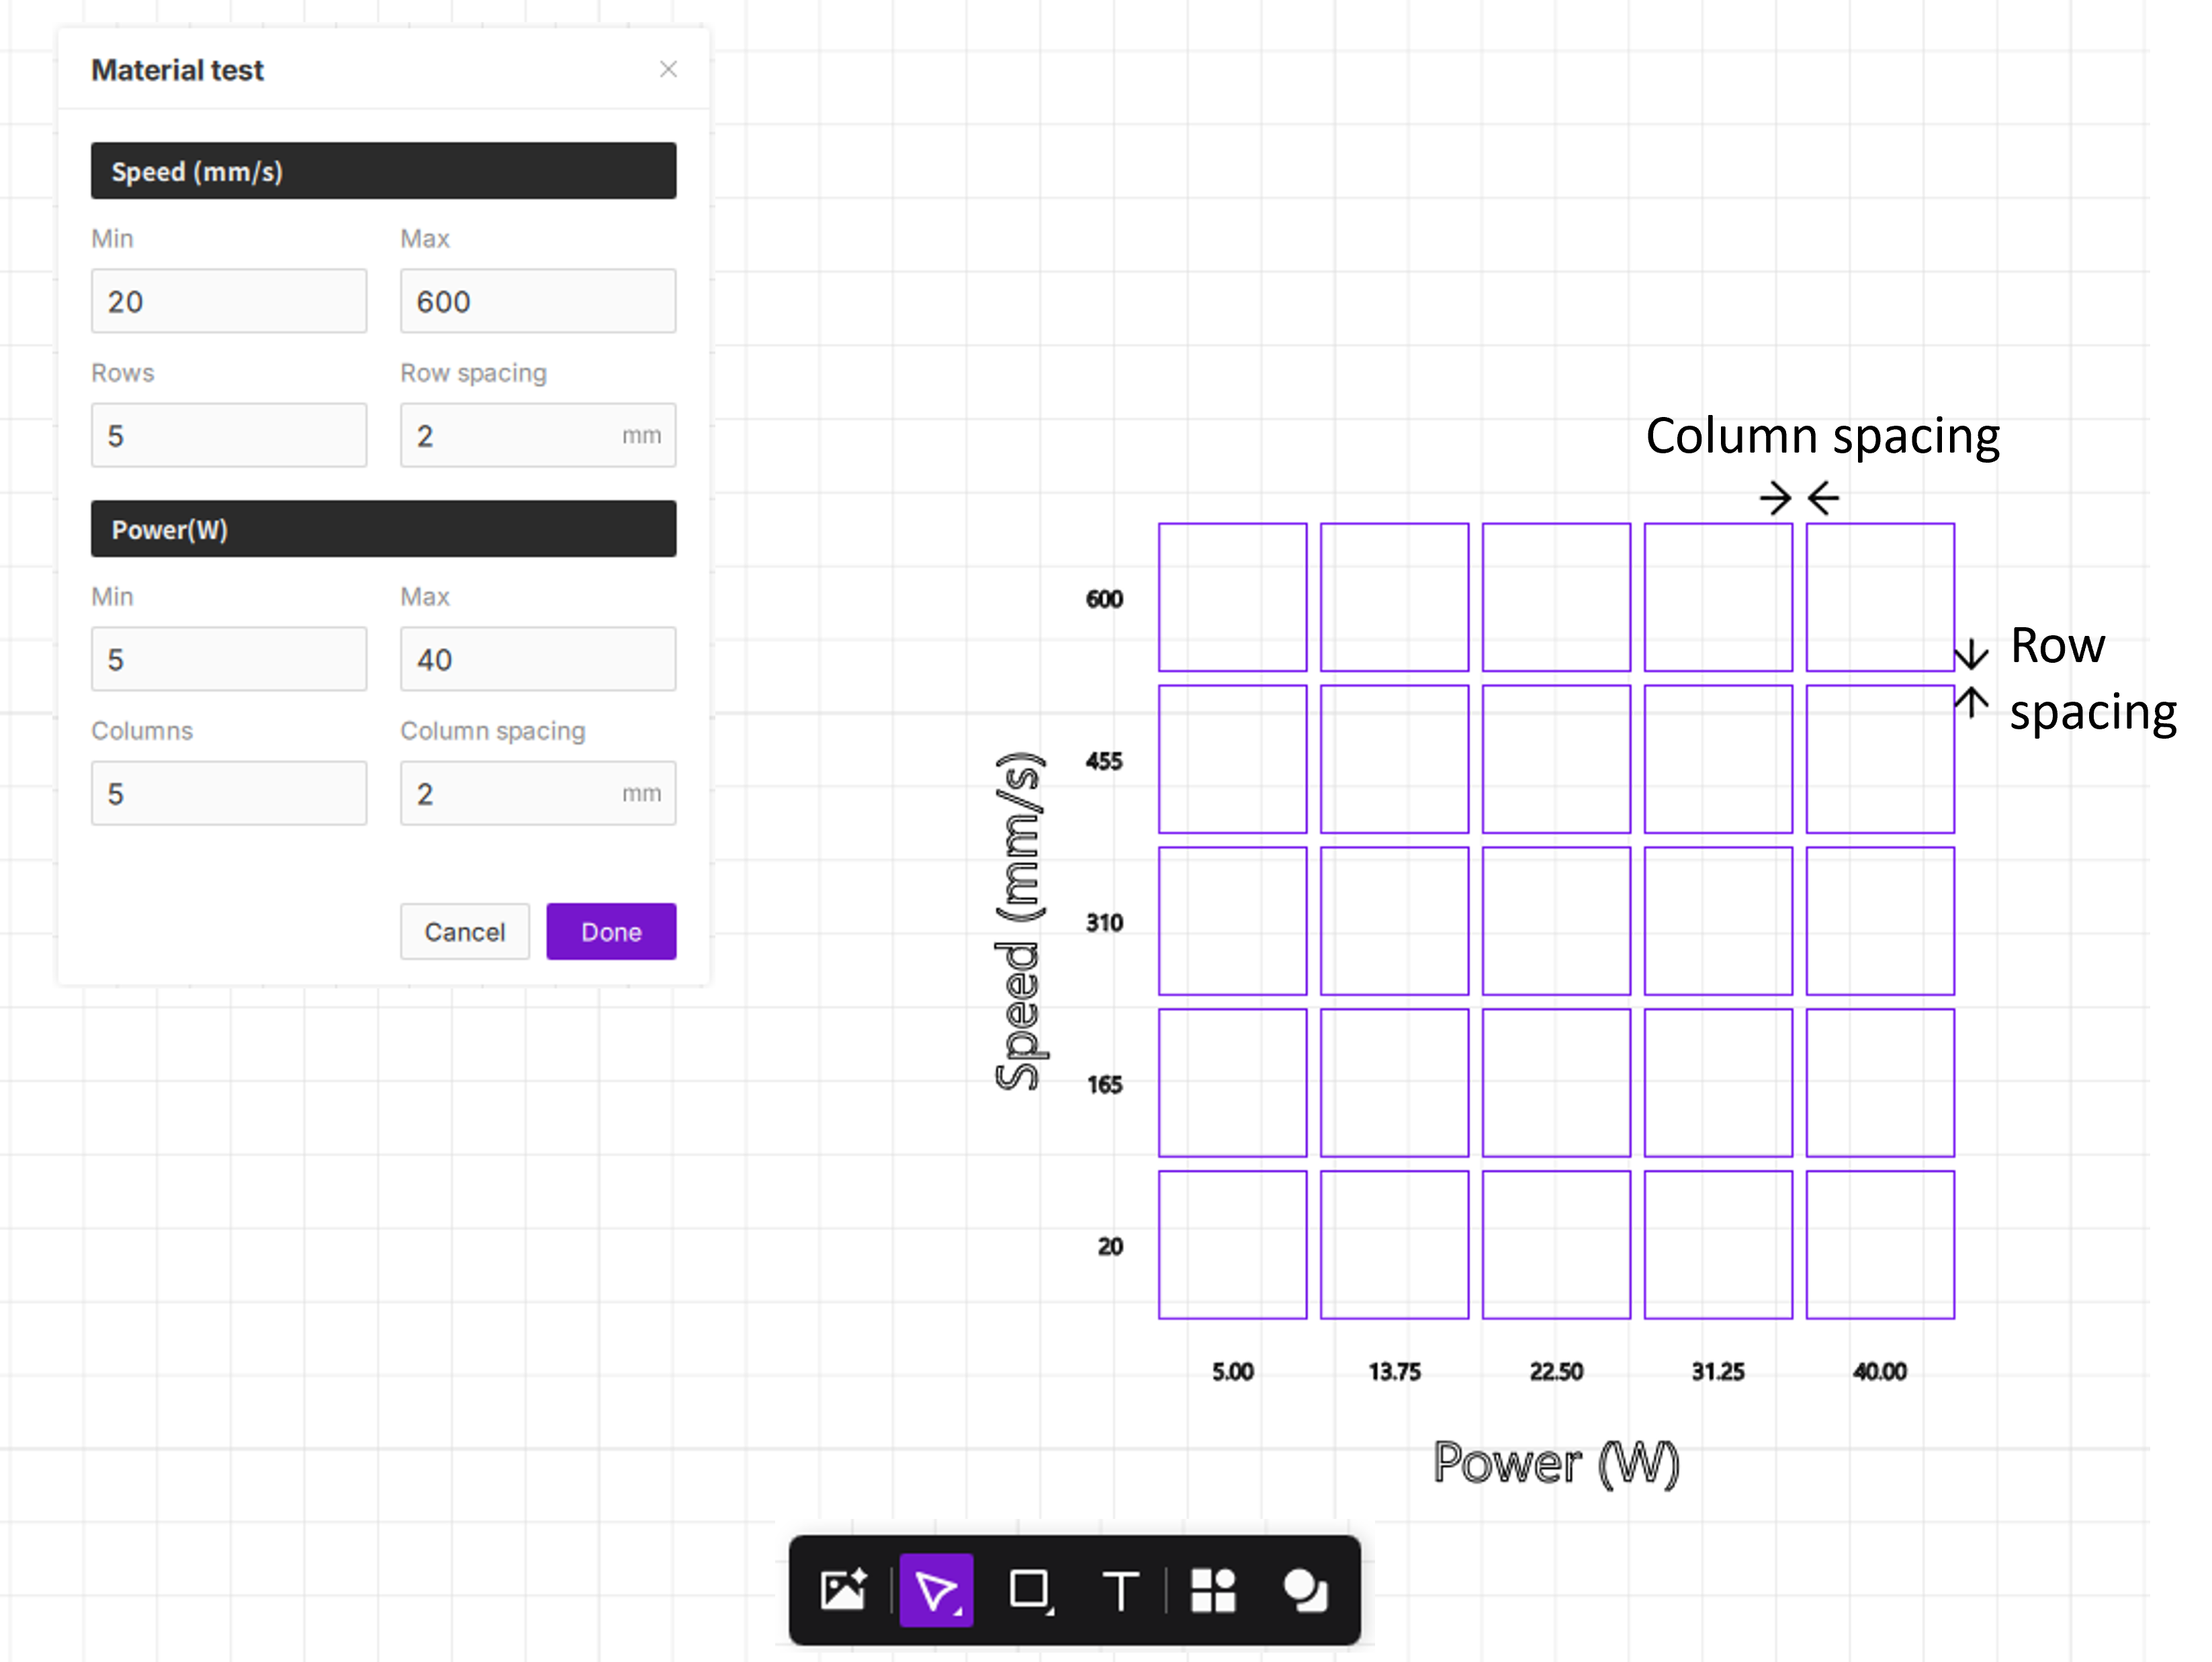Click the Speed Min input field

228,301
